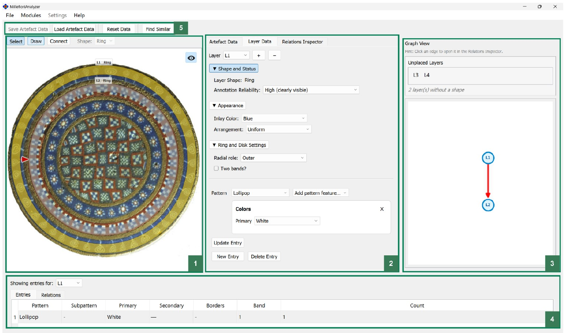
Task: Activate the Select tool
Action: click(x=16, y=41)
